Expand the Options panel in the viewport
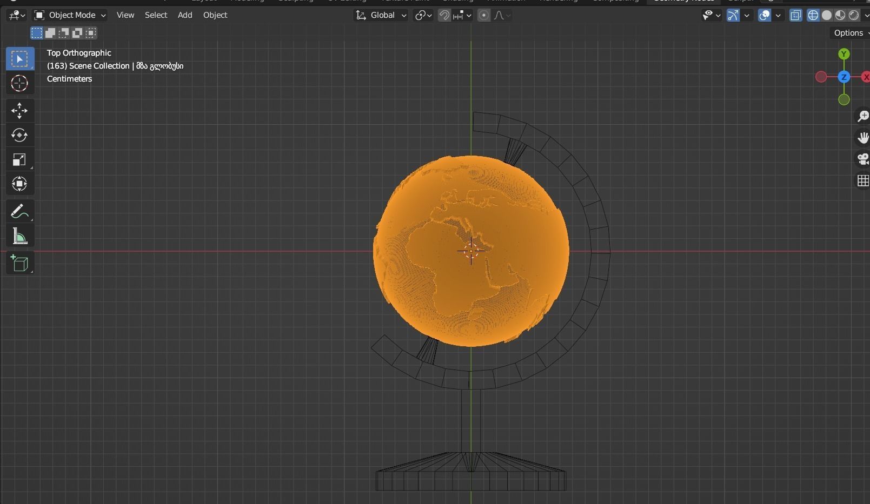This screenshot has height=504, width=870. point(849,33)
